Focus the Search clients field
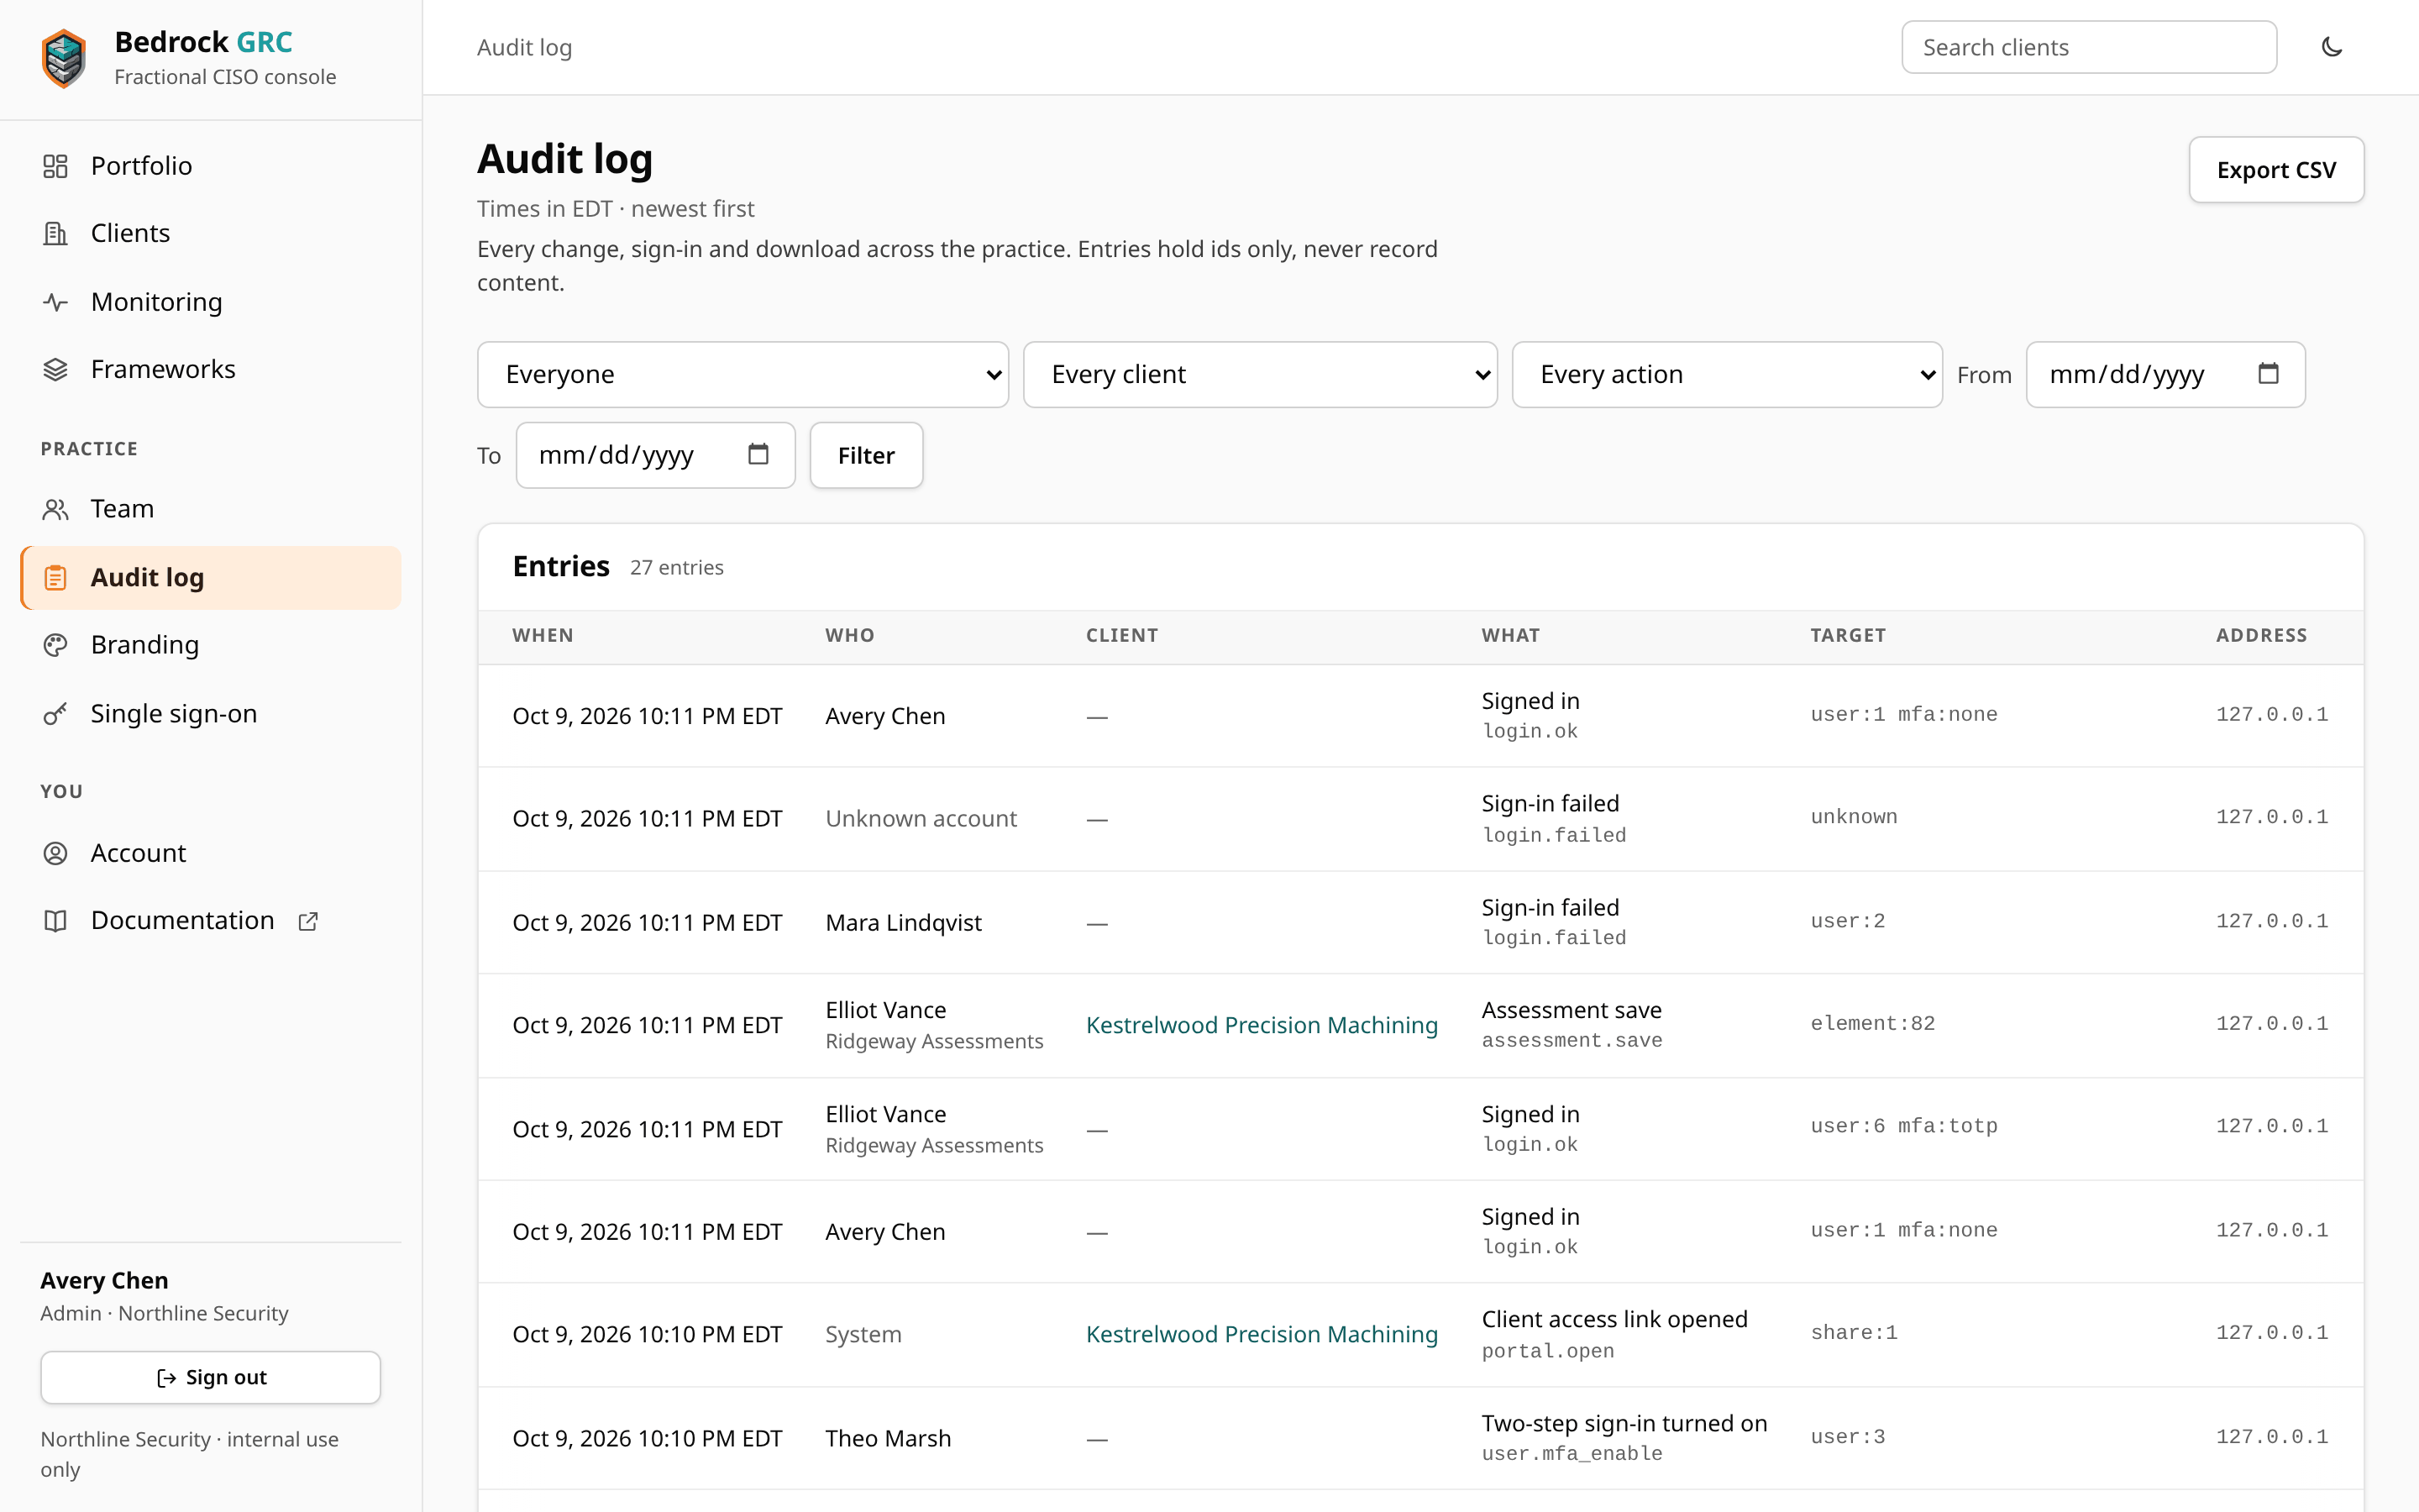The width and height of the screenshot is (2419, 1512). (x=2088, y=47)
